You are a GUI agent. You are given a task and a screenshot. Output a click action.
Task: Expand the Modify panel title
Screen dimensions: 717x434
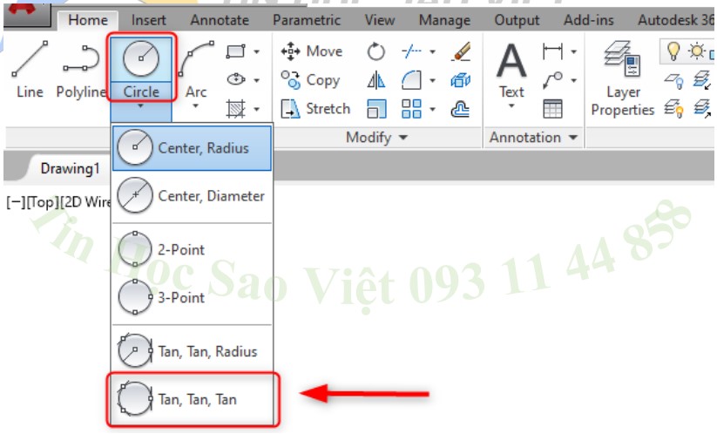pos(376,137)
